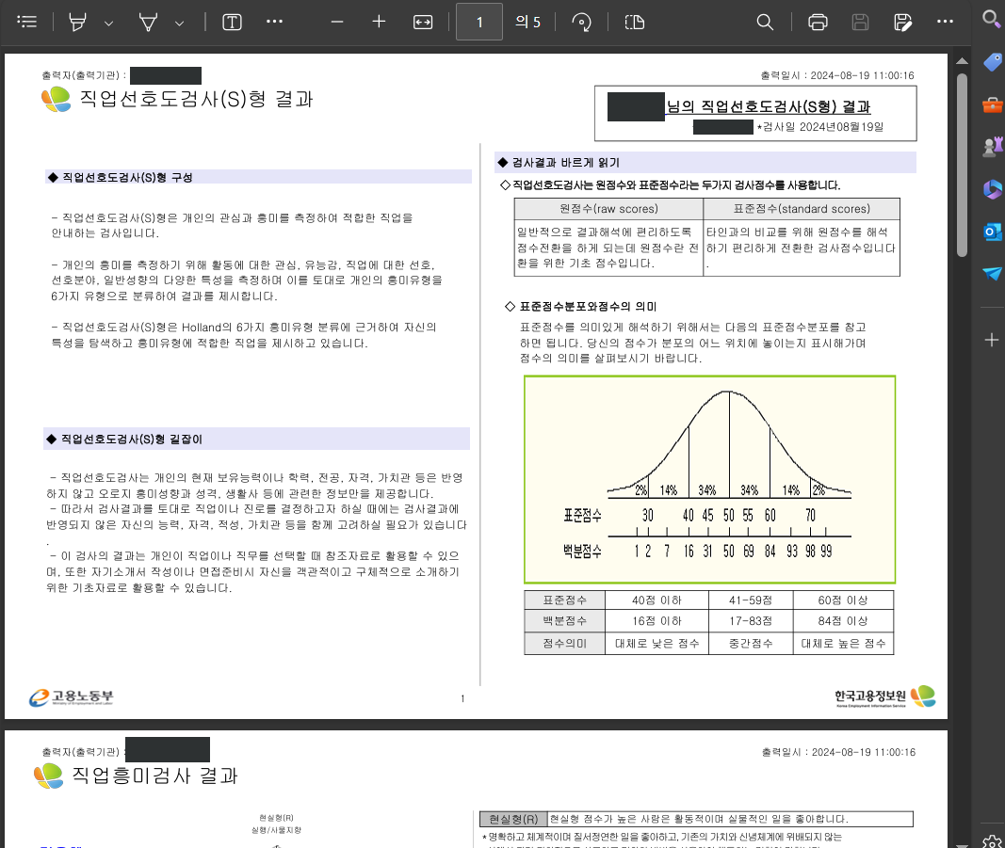This screenshot has height=848, width=1005.
Task: Click the 고용노동부 logo at page bottom
Action: pos(72,696)
